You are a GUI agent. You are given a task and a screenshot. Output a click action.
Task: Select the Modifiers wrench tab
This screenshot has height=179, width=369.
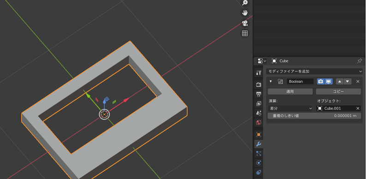pyautogui.click(x=259, y=144)
